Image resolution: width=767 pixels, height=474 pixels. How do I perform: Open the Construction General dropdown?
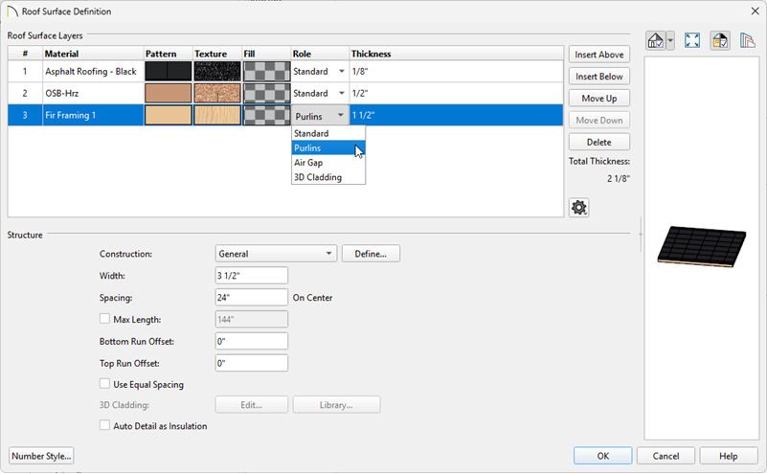[x=276, y=254]
